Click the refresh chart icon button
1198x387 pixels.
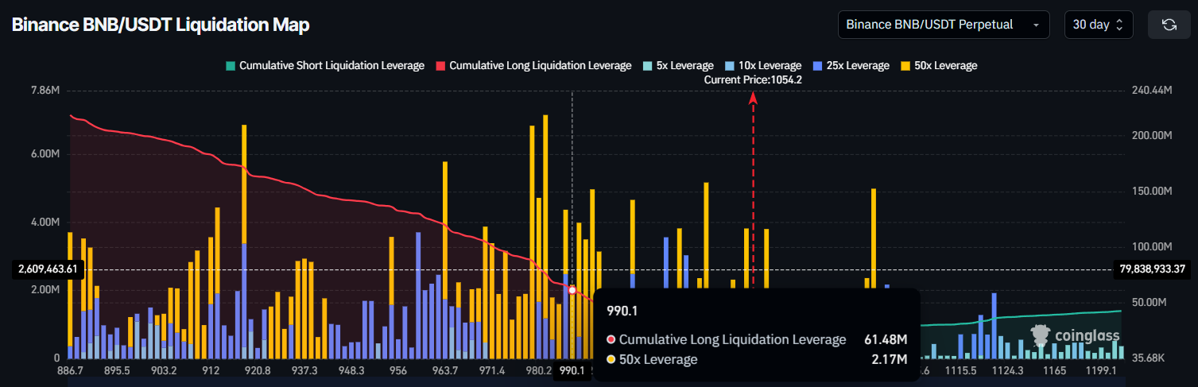coord(1169,25)
